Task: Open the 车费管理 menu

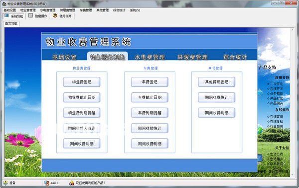Action: 86,10
